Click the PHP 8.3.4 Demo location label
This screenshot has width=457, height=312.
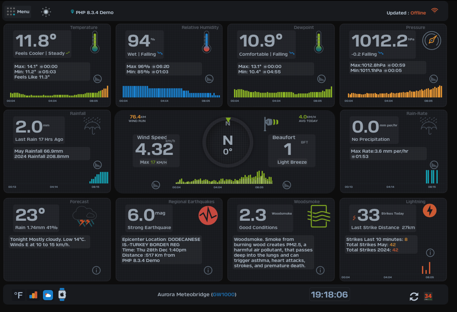(94, 12)
